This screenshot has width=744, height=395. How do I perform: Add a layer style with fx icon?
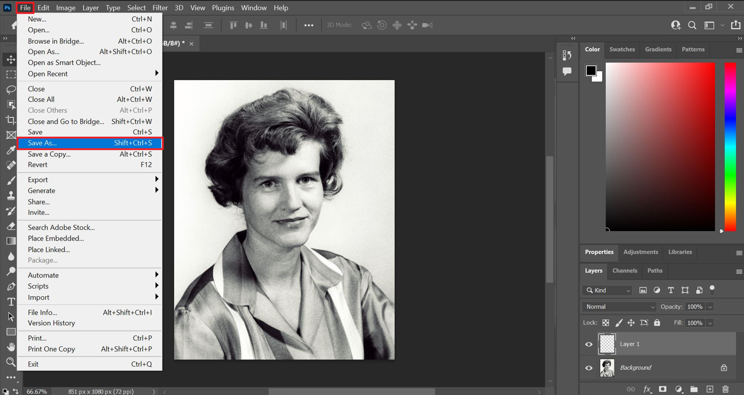pyautogui.click(x=646, y=389)
